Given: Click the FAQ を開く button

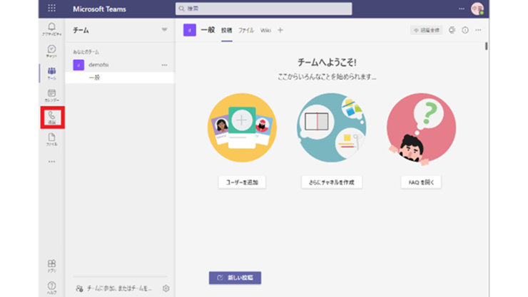Looking at the screenshot, I should pyautogui.click(x=421, y=182).
